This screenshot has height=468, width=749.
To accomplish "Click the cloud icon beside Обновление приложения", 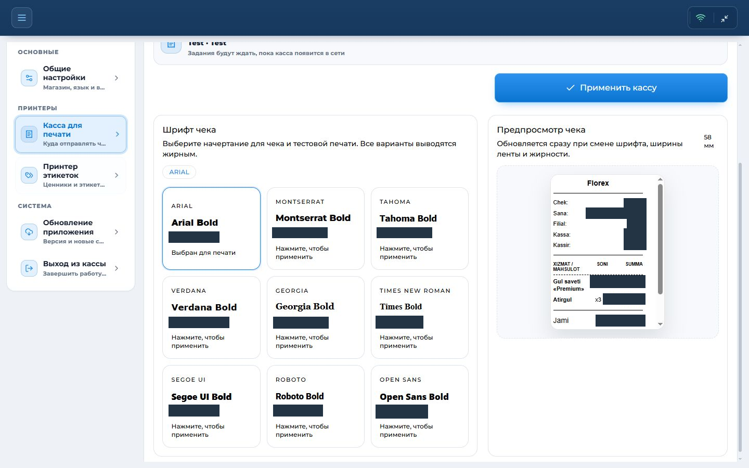I will tap(29, 232).
